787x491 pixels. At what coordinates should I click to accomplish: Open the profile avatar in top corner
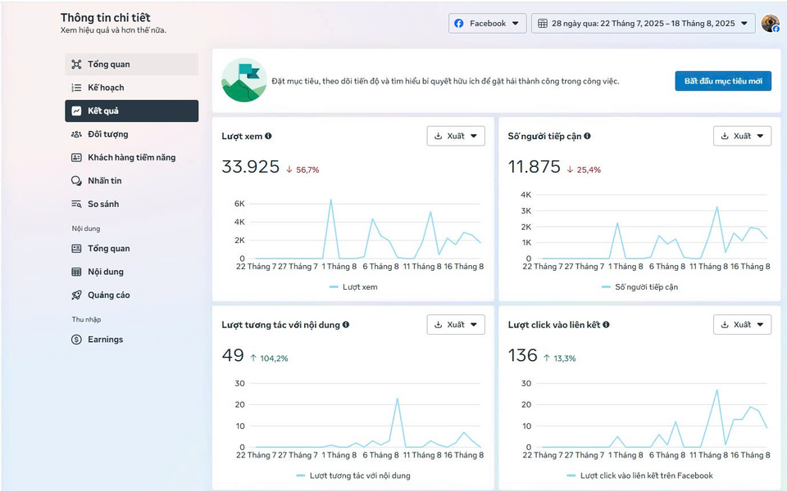click(x=770, y=24)
